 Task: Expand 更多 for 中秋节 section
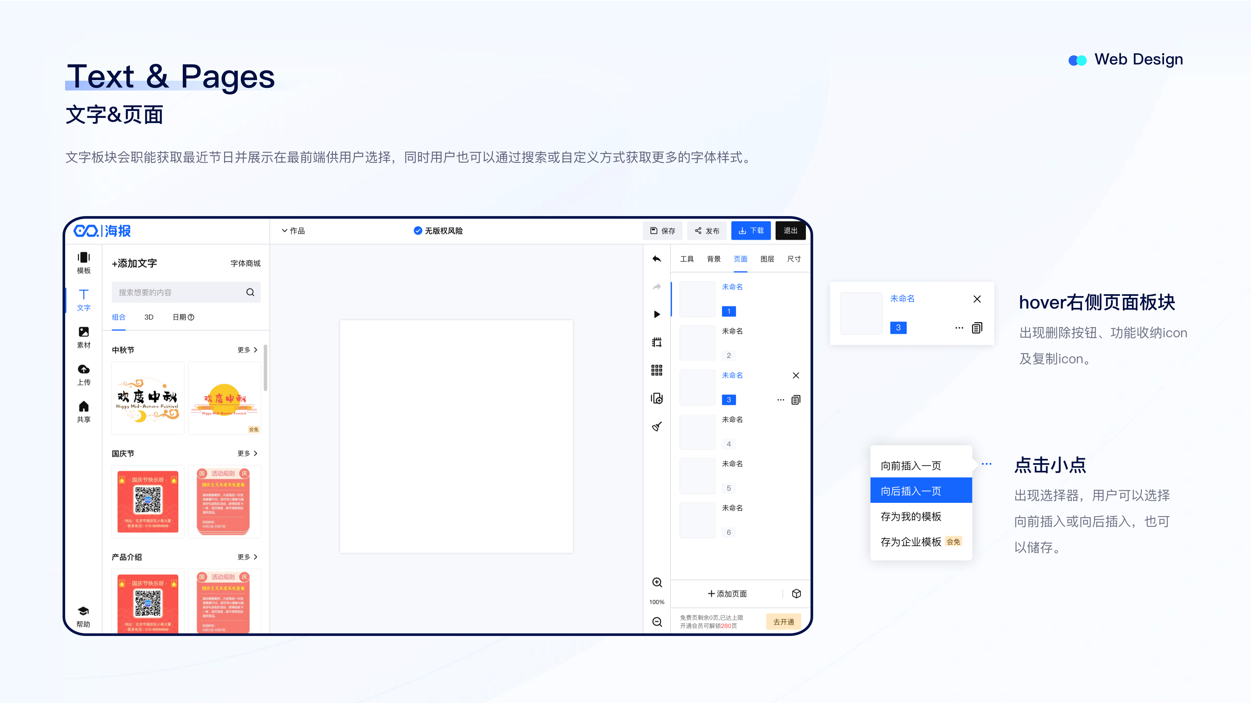point(247,350)
